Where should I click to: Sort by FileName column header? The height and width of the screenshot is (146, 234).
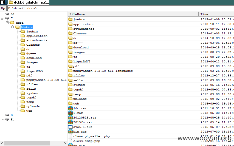[133, 14]
